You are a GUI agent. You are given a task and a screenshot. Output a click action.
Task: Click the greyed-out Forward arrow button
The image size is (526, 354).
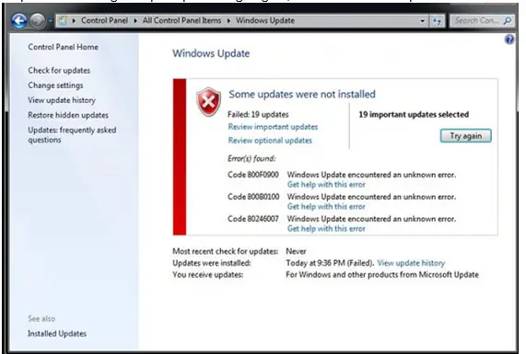pos(38,21)
